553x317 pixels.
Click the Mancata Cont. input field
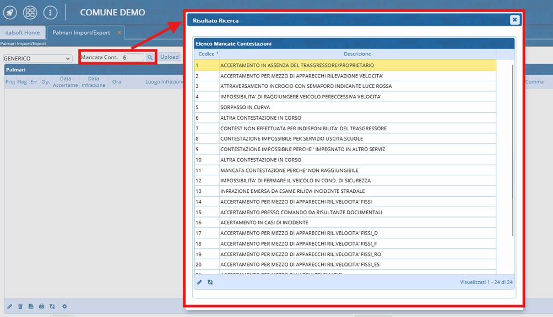(133, 57)
